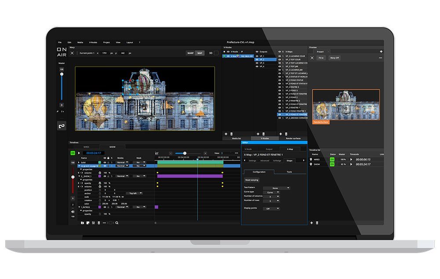Open the Display points dropdown
440x279 pixels.
271,209
